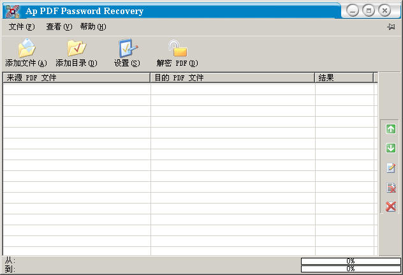Click the upper progress bar showing 0%

[x=350, y=261]
